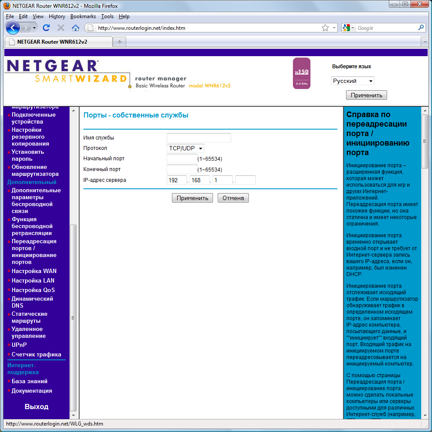
Task: Click the Отмена button
Action: tap(233, 198)
